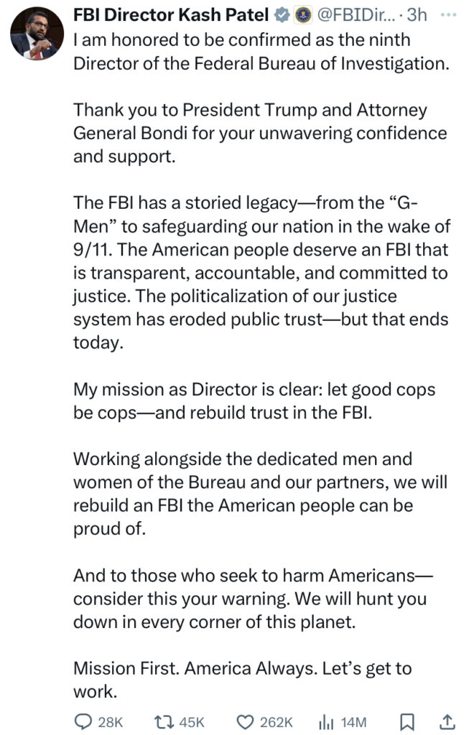Click the 45K repost count

click(191, 722)
